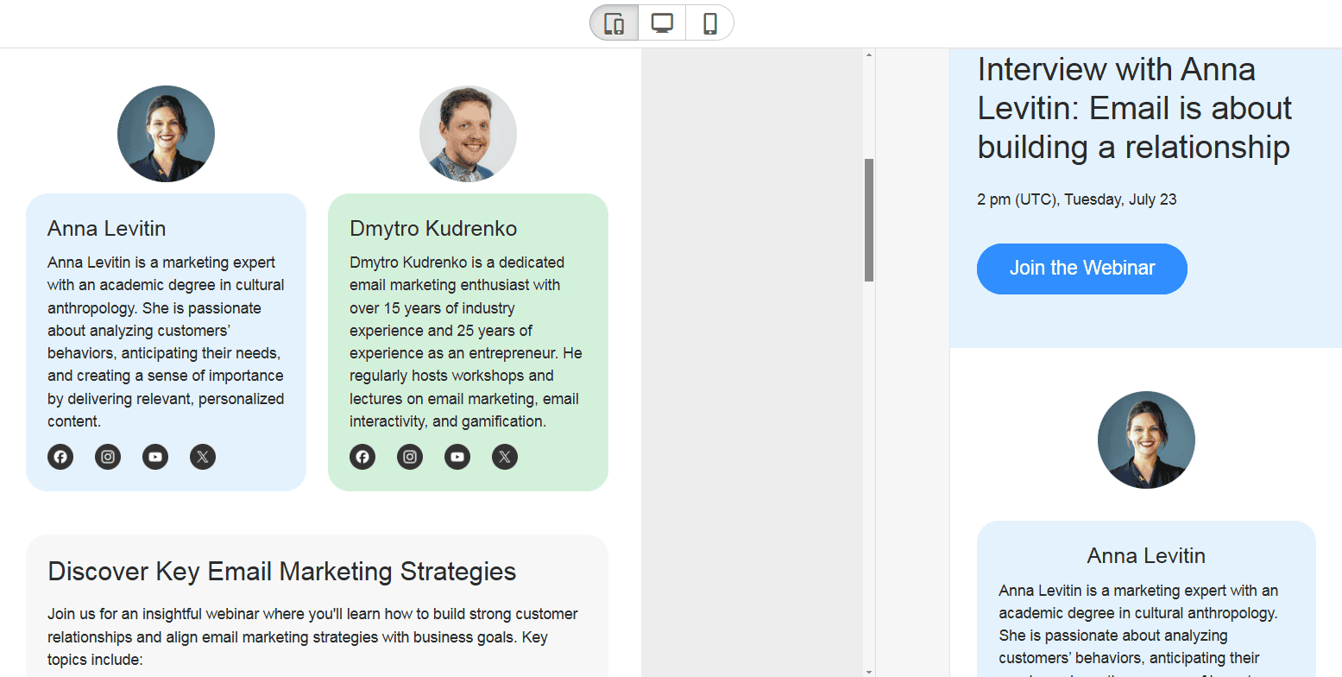
Task: Switch to desktop preview mode
Action: click(x=661, y=23)
